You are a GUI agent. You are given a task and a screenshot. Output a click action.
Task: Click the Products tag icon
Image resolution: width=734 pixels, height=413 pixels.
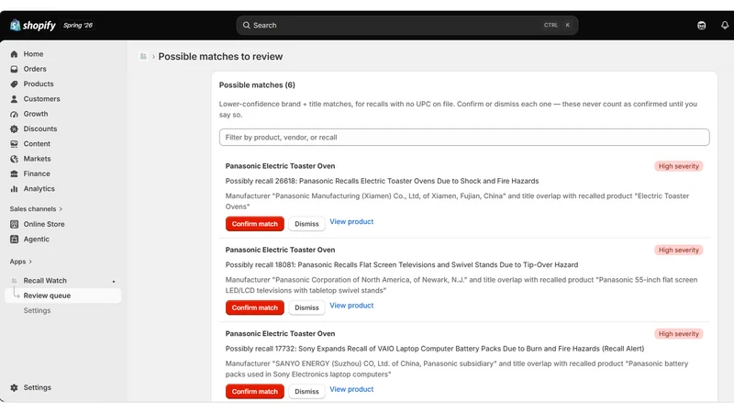tap(14, 84)
